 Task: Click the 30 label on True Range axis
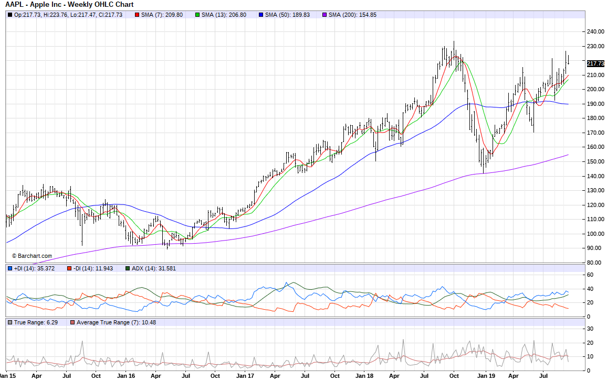click(590, 329)
